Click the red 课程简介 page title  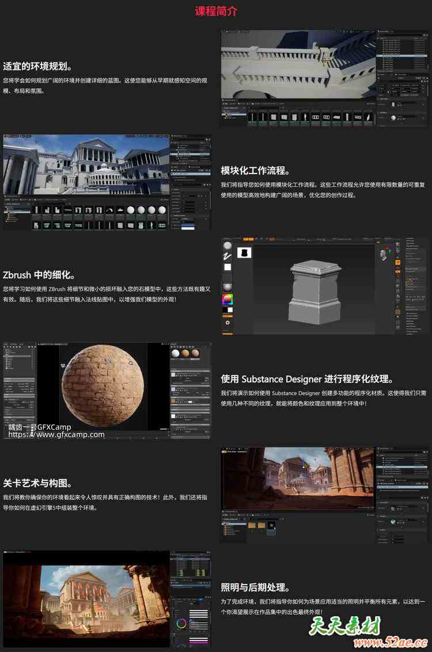click(x=216, y=11)
